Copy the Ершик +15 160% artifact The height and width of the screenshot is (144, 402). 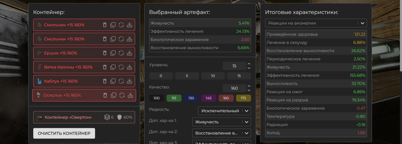pos(113,53)
